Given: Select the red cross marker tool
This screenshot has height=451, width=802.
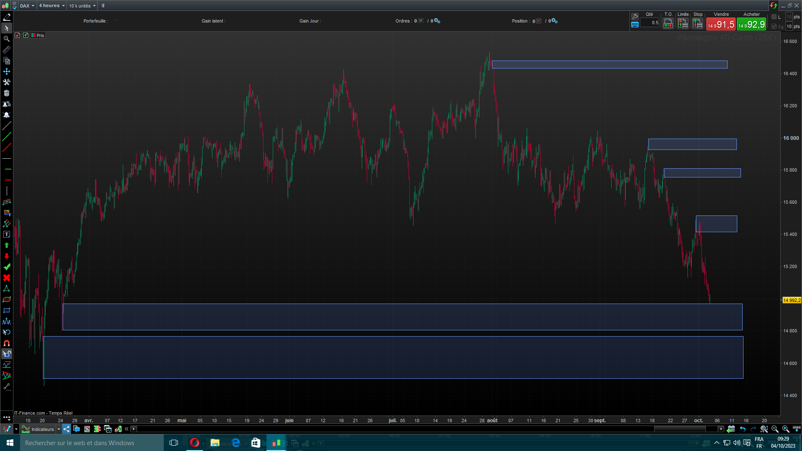Looking at the screenshot, I should tap(7, 278).
